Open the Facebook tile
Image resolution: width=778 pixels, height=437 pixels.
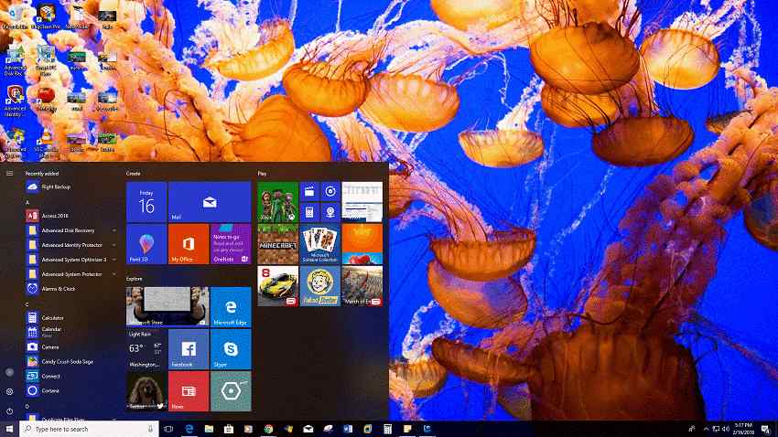pyautogui.click(x=189, y=349)
